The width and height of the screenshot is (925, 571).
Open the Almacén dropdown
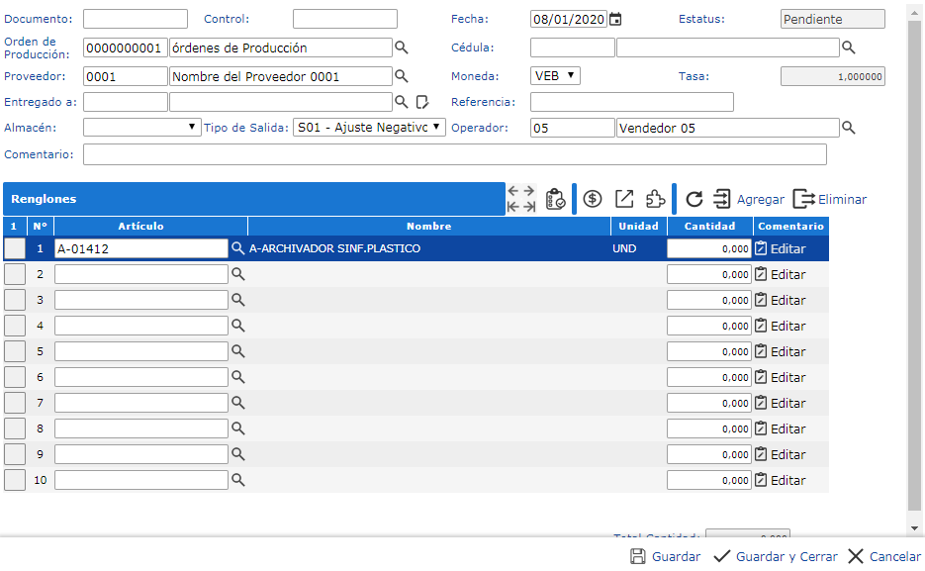(142, 128)
